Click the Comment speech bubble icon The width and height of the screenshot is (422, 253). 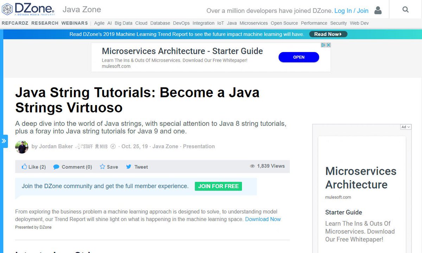56,167
